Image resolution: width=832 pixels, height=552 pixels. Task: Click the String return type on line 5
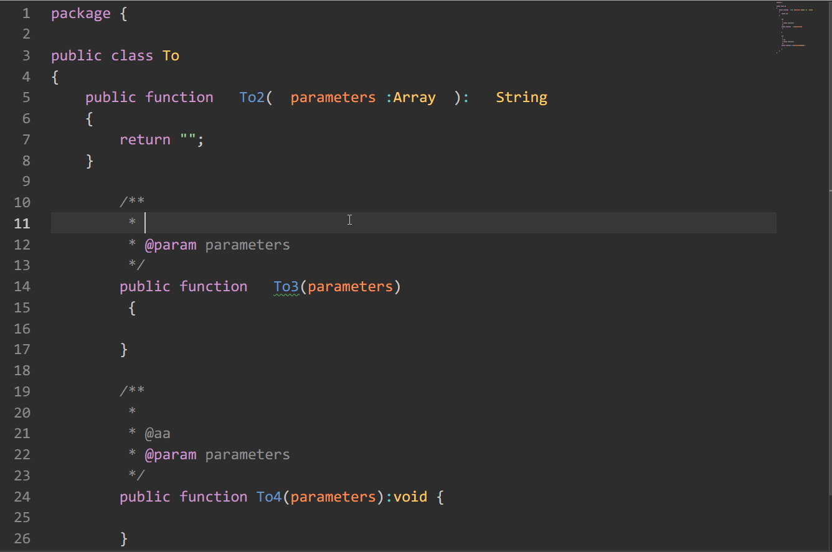(521, 98)
